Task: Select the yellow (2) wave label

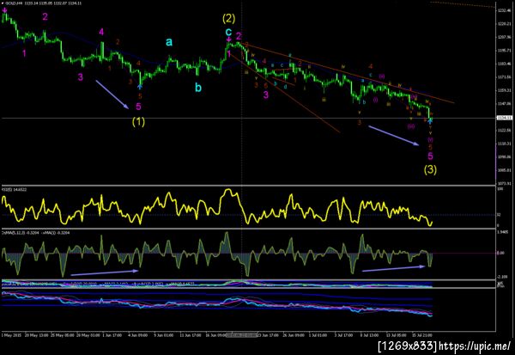Action: point(228,18)
